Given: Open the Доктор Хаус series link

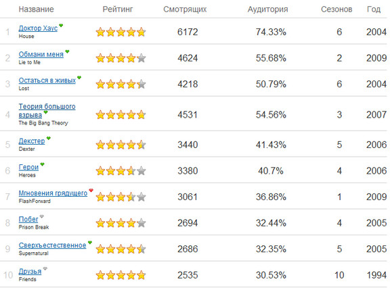Looking at the screenshot, I should point(38,28).
